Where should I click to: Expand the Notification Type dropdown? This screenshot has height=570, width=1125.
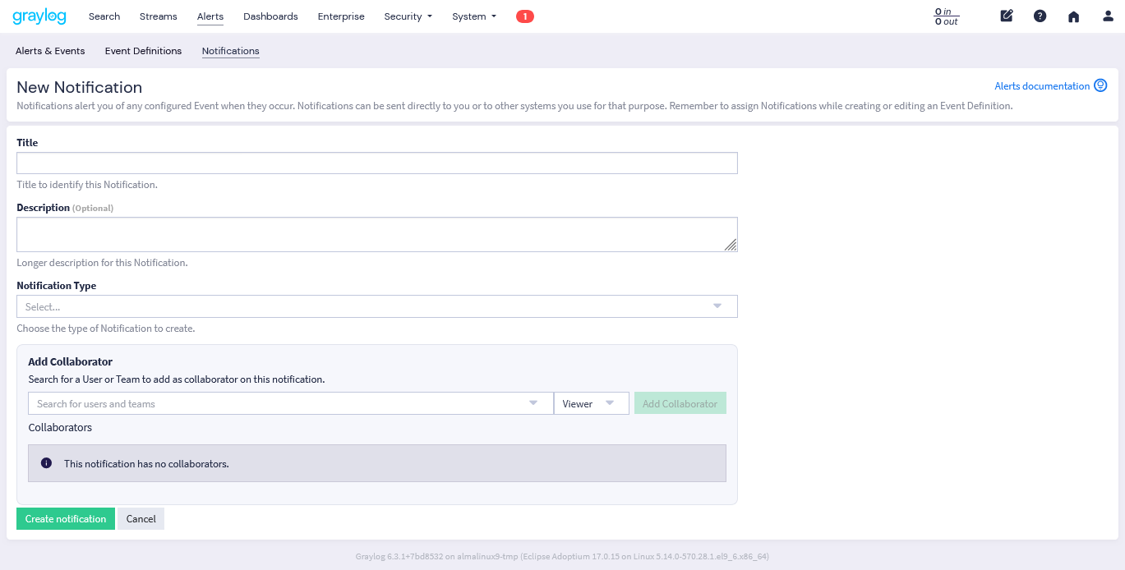pyautogui.click(x=376, y=306)
